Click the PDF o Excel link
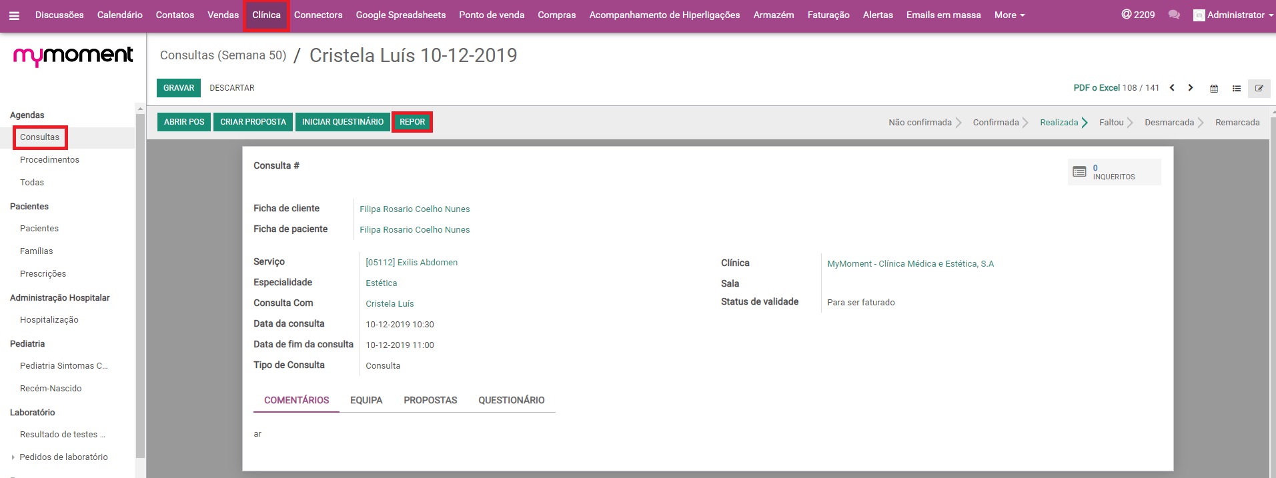1276x478 pixels. click(x=1097, y=88)
